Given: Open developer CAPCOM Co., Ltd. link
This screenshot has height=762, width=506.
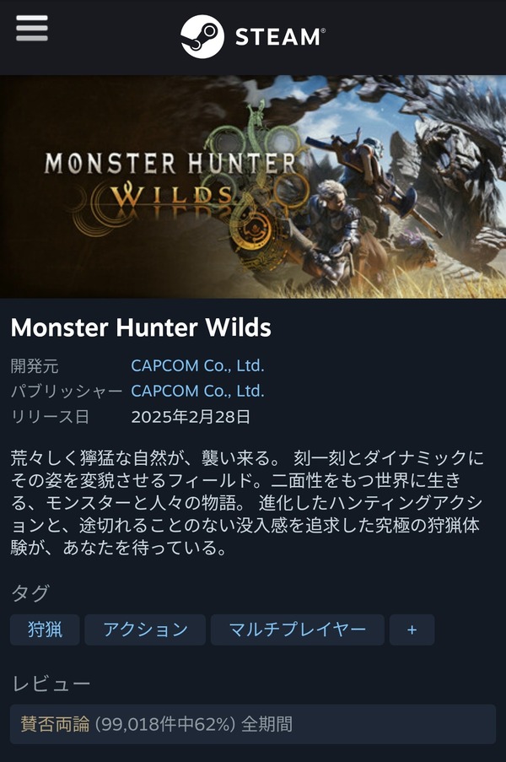Looking at the screenshot, I should click(x=197, y=365).
